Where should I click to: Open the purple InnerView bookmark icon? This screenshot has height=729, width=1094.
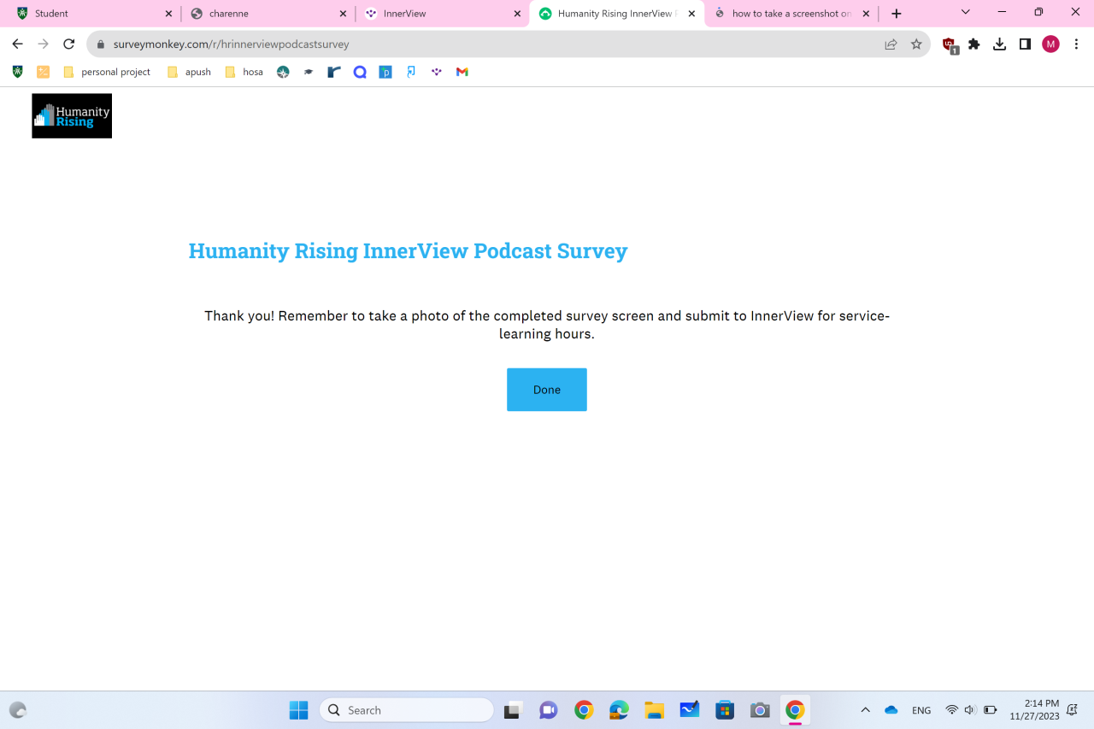pyautogui.click(x=437, y=72)
